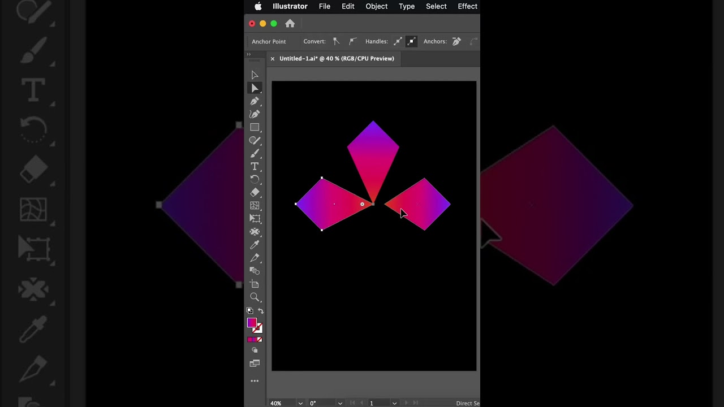Image resolution: width=724 pixels, height=407 pixels.
Task: Swap fill and stroke colors
Action: pos(260,310)
